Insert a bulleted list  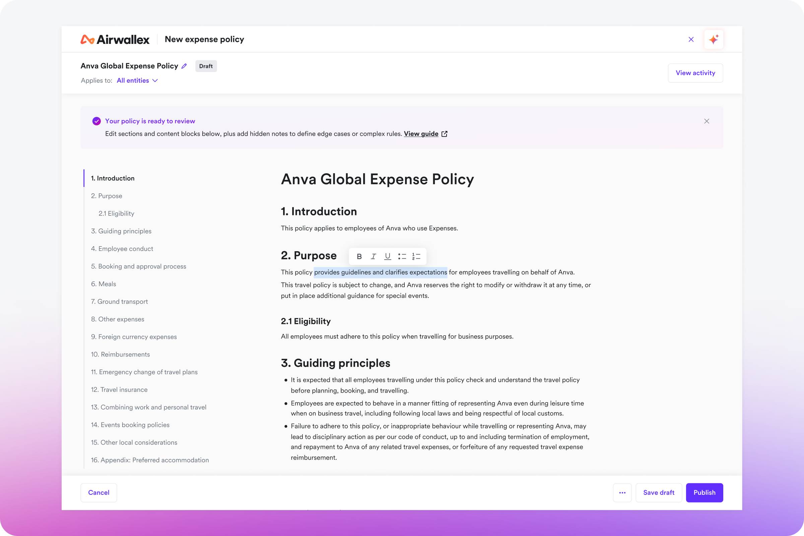402,256
